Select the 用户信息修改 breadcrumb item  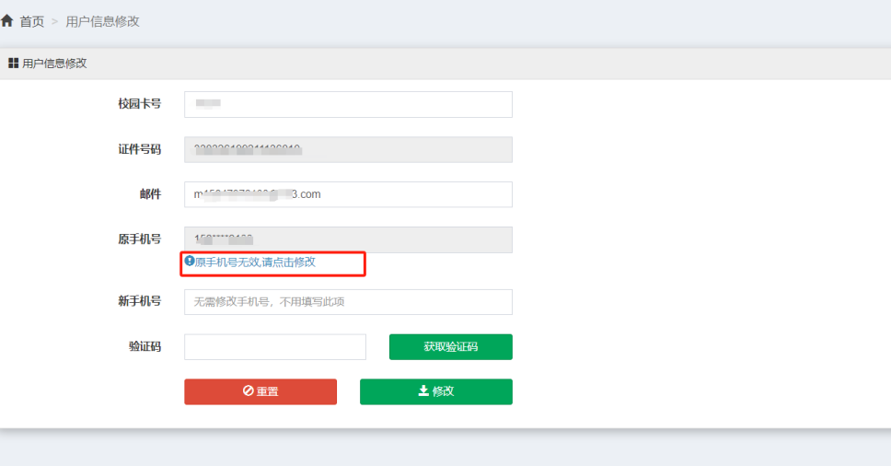[102, 21]
